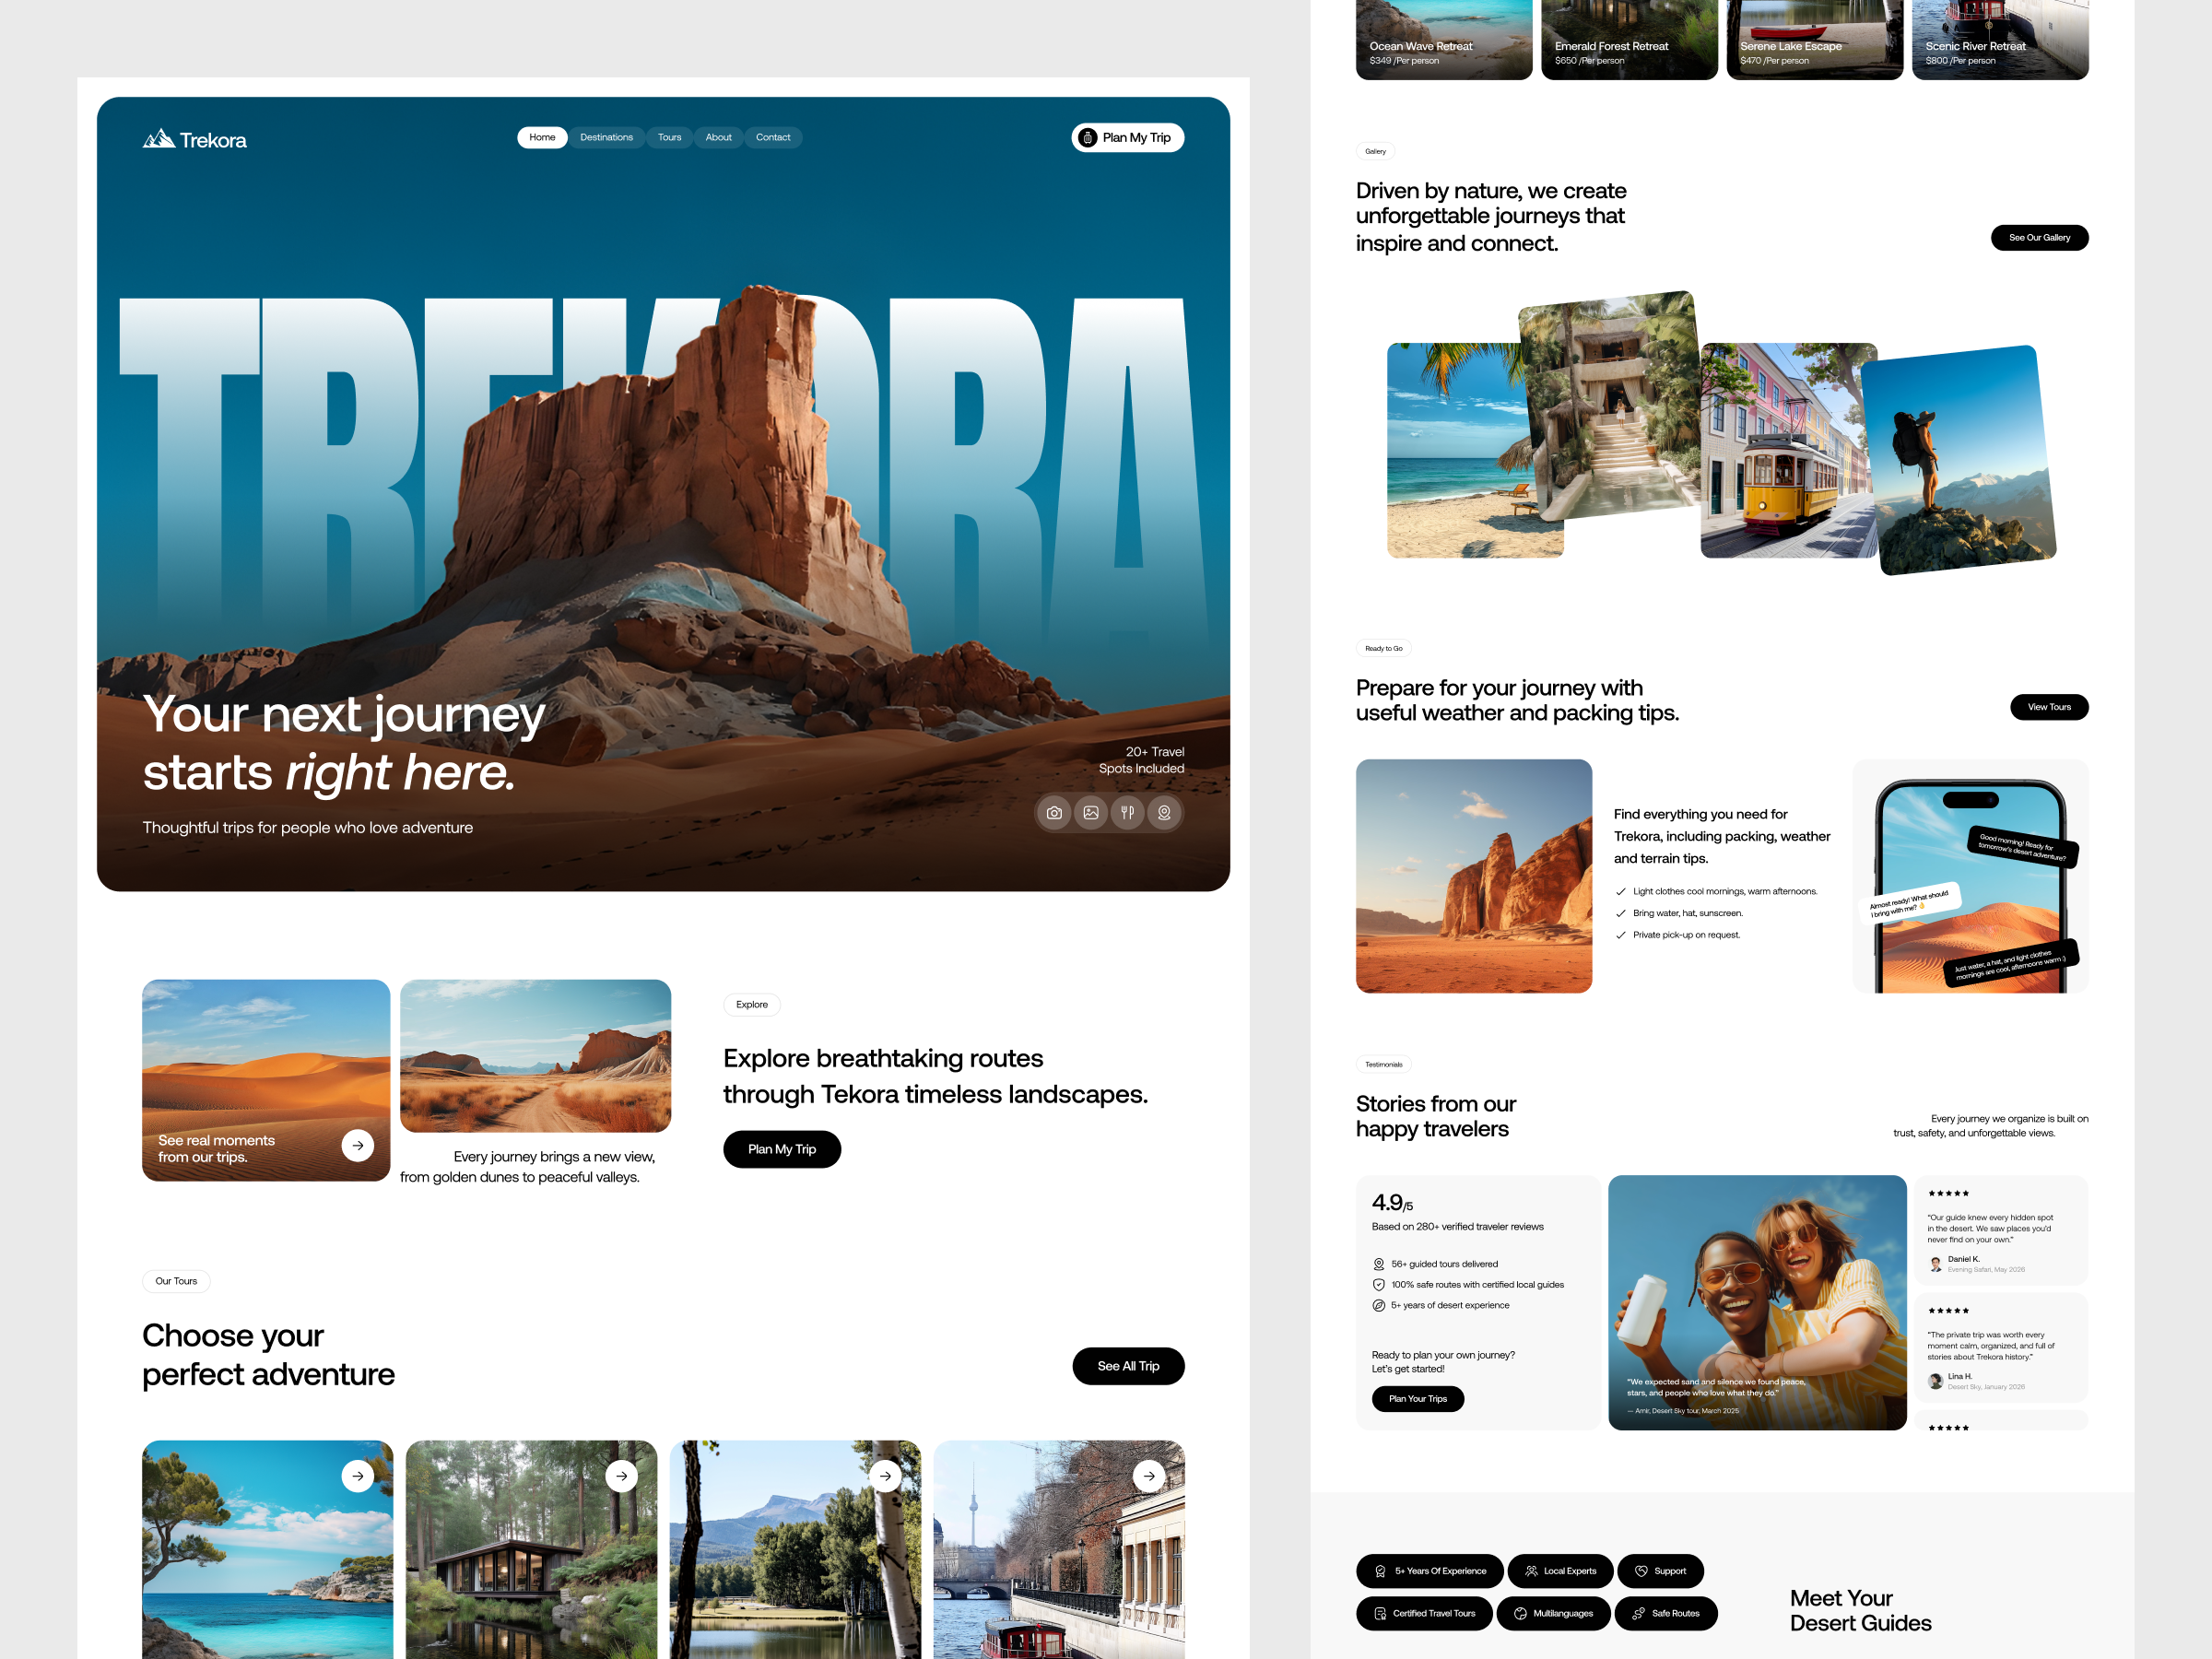Click the camera icon in hero

click(1054, 813)
